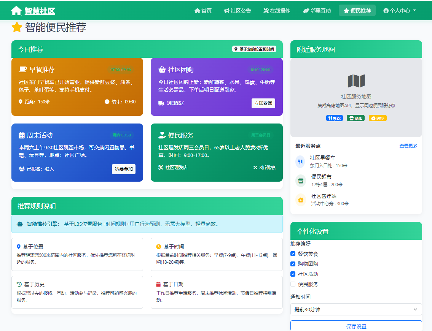Screen dimensions: 432x331
Task: Select the 医疗 badge on the service map
Action: [377, 118]
